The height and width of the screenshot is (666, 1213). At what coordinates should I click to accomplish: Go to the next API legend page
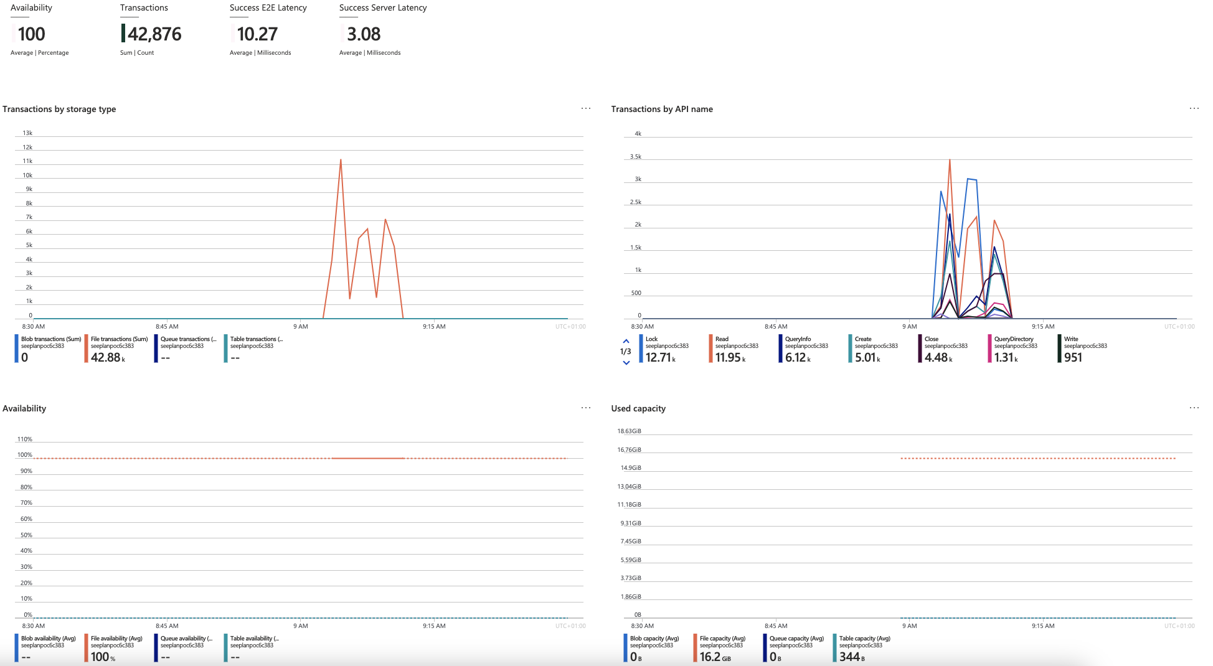pos(626,362)
